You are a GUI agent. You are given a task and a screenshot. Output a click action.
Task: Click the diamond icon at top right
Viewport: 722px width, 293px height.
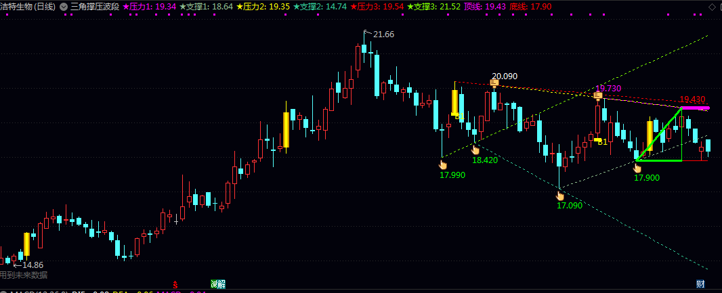[x=712, y=7]
